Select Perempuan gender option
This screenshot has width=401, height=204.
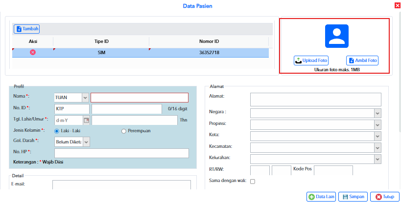click(124, 131)
